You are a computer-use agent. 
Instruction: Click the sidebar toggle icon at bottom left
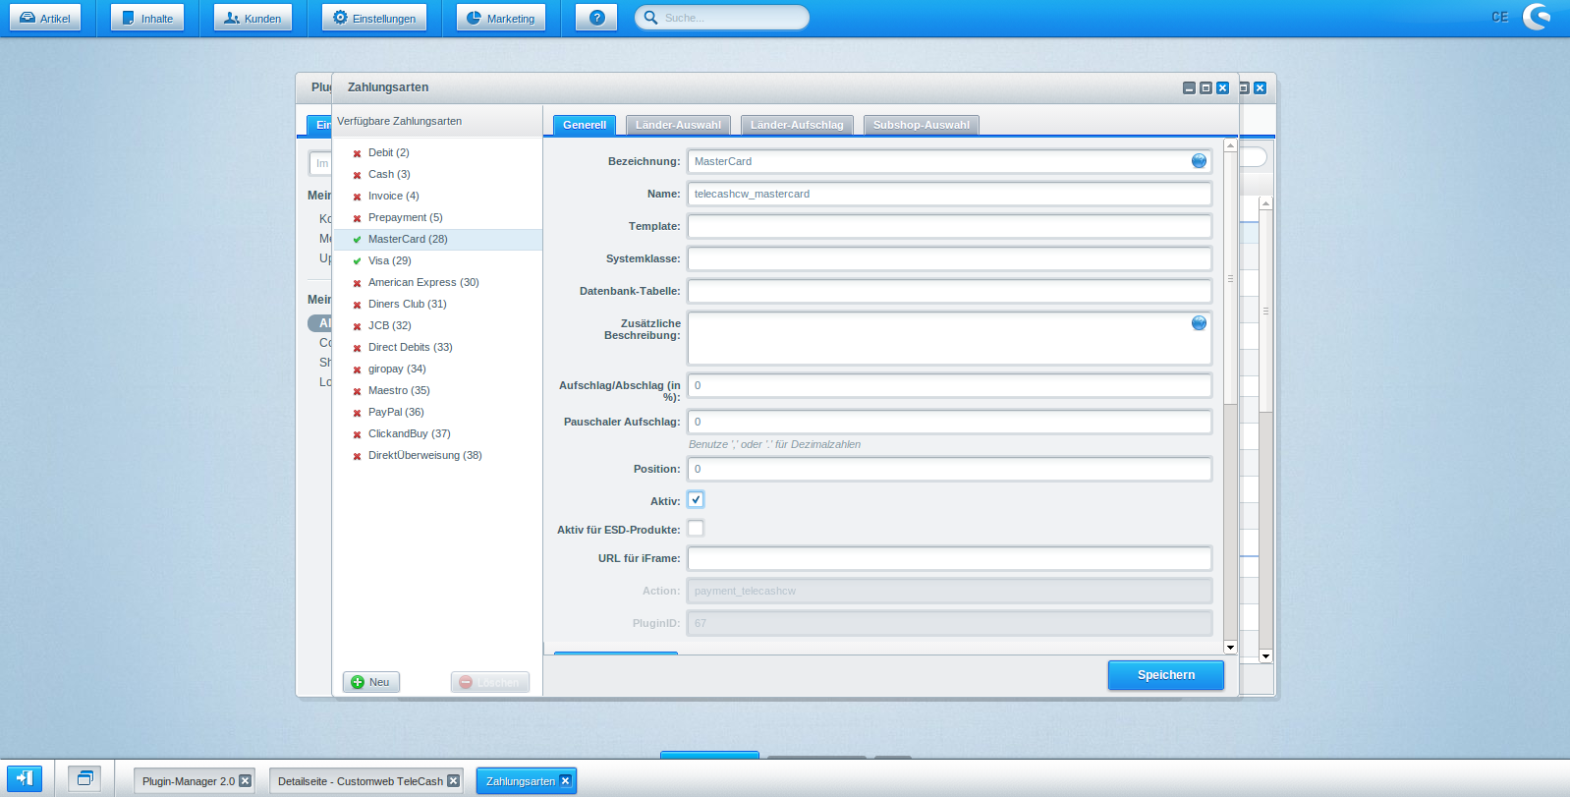[25, 778]
